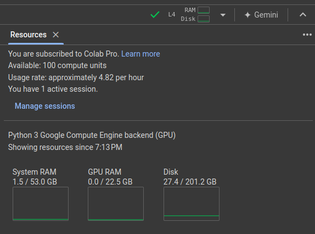This screenshot has height=234, width=315.
Task: Follow the Learn more link
Action: [x=140, y=54]
